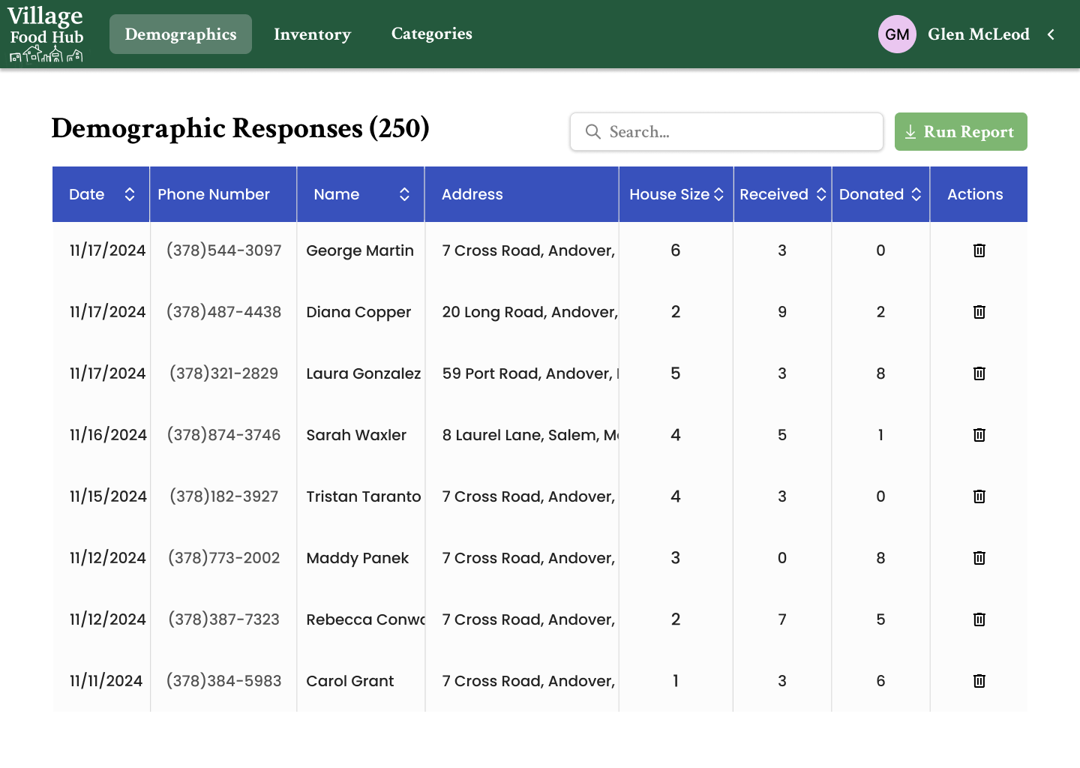The width and height of the screenshot is (1080, 768).
Task: Click Carol Grant's Donated value 6
Action: (880, 681)
